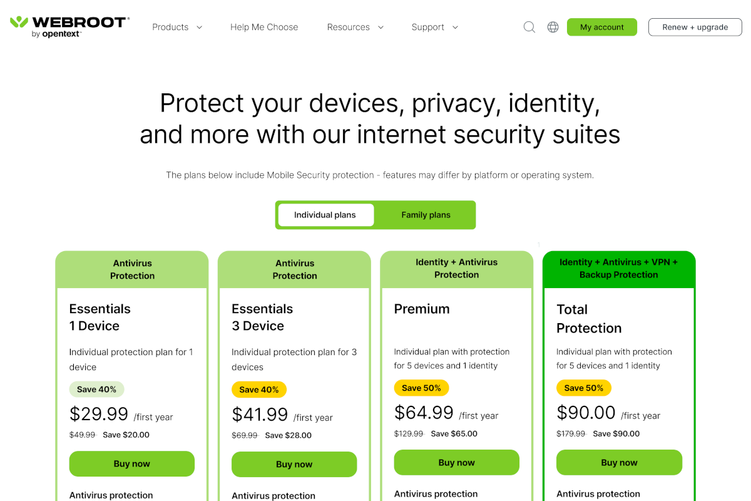Screen dimensions: 751x501
Task: Switch to the Family plans toggle
Action: [426, 215]
